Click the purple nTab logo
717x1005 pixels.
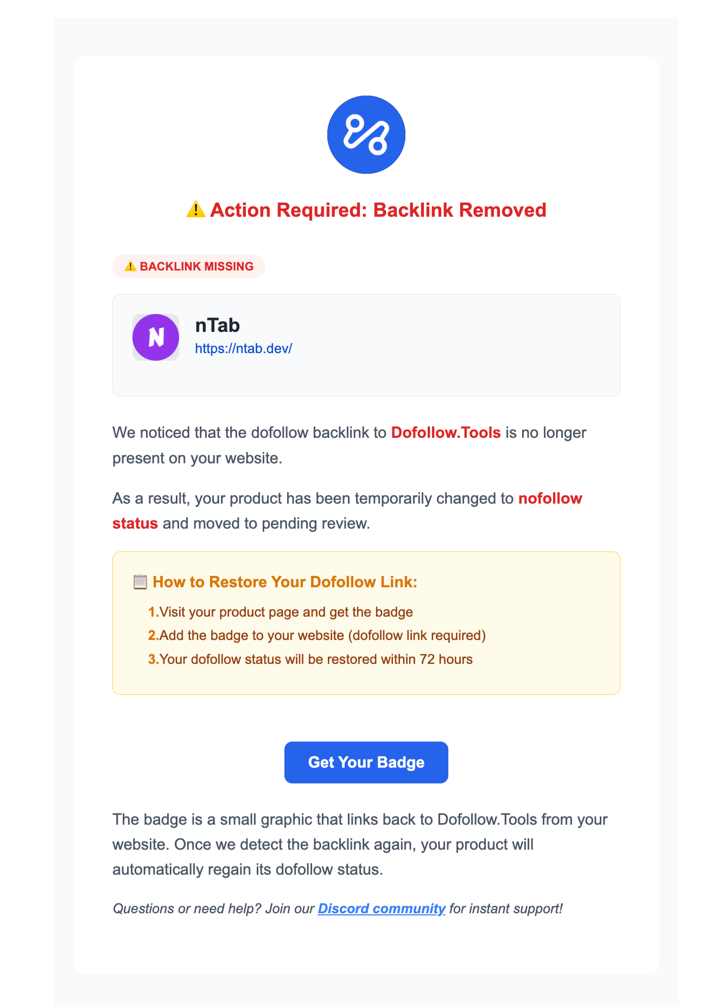[x=156, y=337]
